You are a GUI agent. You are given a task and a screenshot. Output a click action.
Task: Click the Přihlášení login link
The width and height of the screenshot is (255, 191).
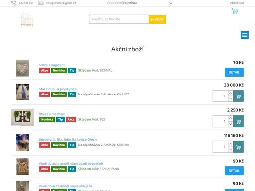coord(237,3)
